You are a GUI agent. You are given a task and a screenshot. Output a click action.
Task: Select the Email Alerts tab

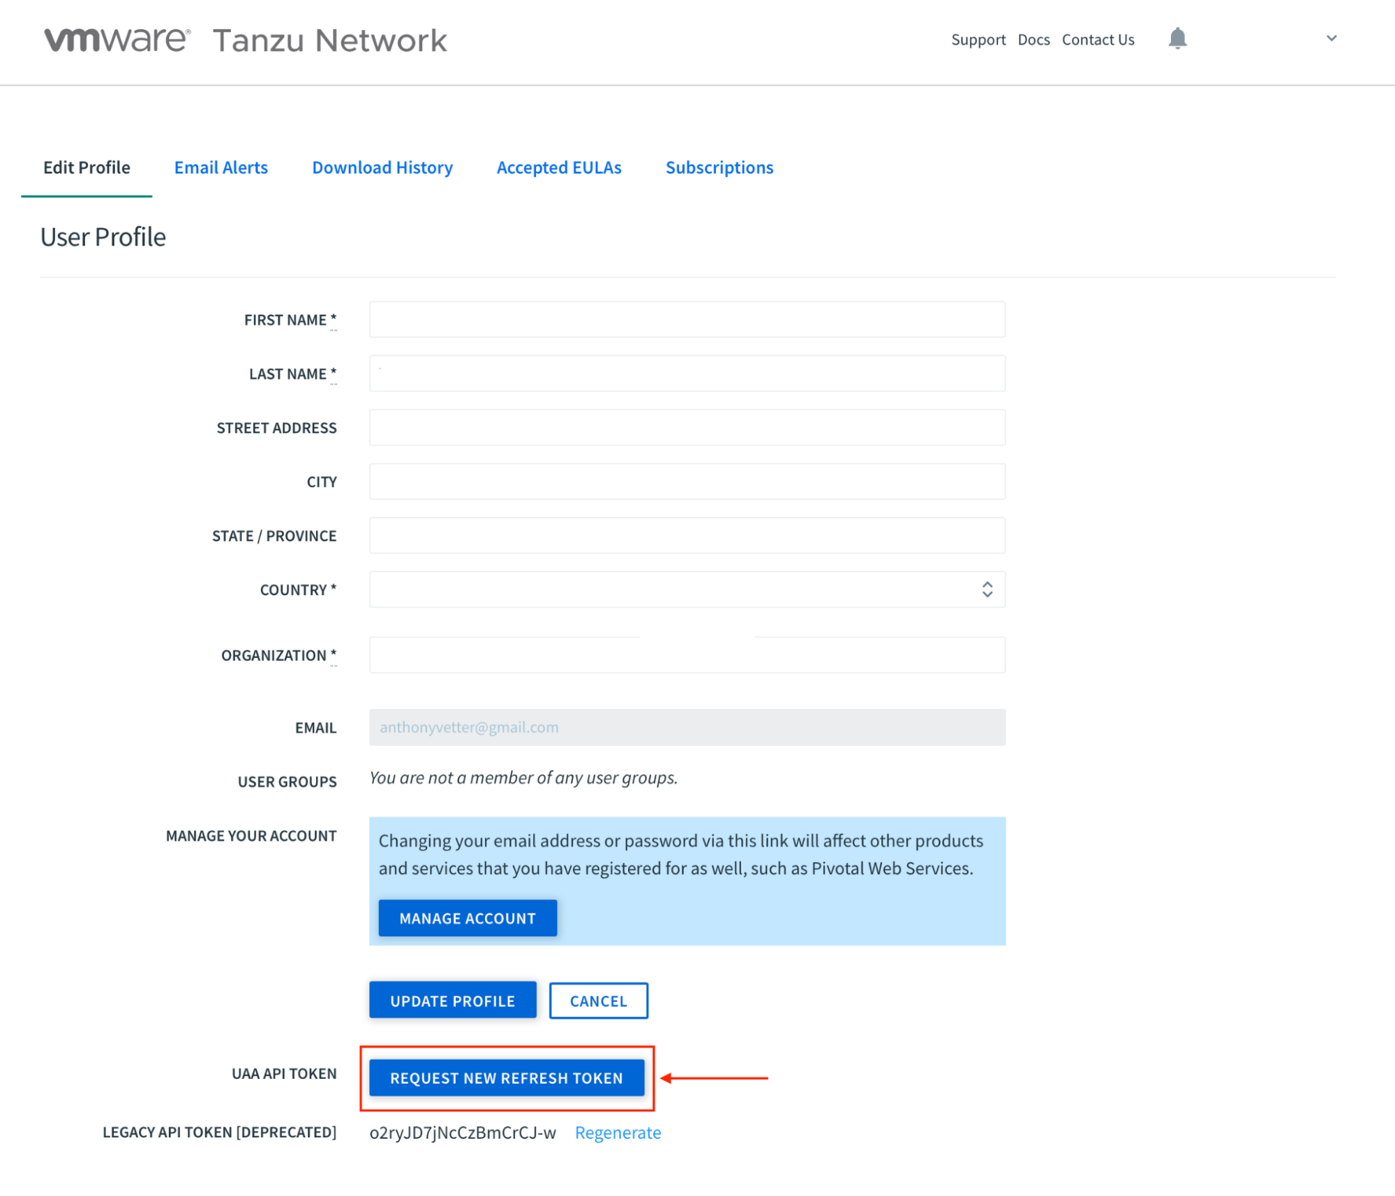(219, 167)
